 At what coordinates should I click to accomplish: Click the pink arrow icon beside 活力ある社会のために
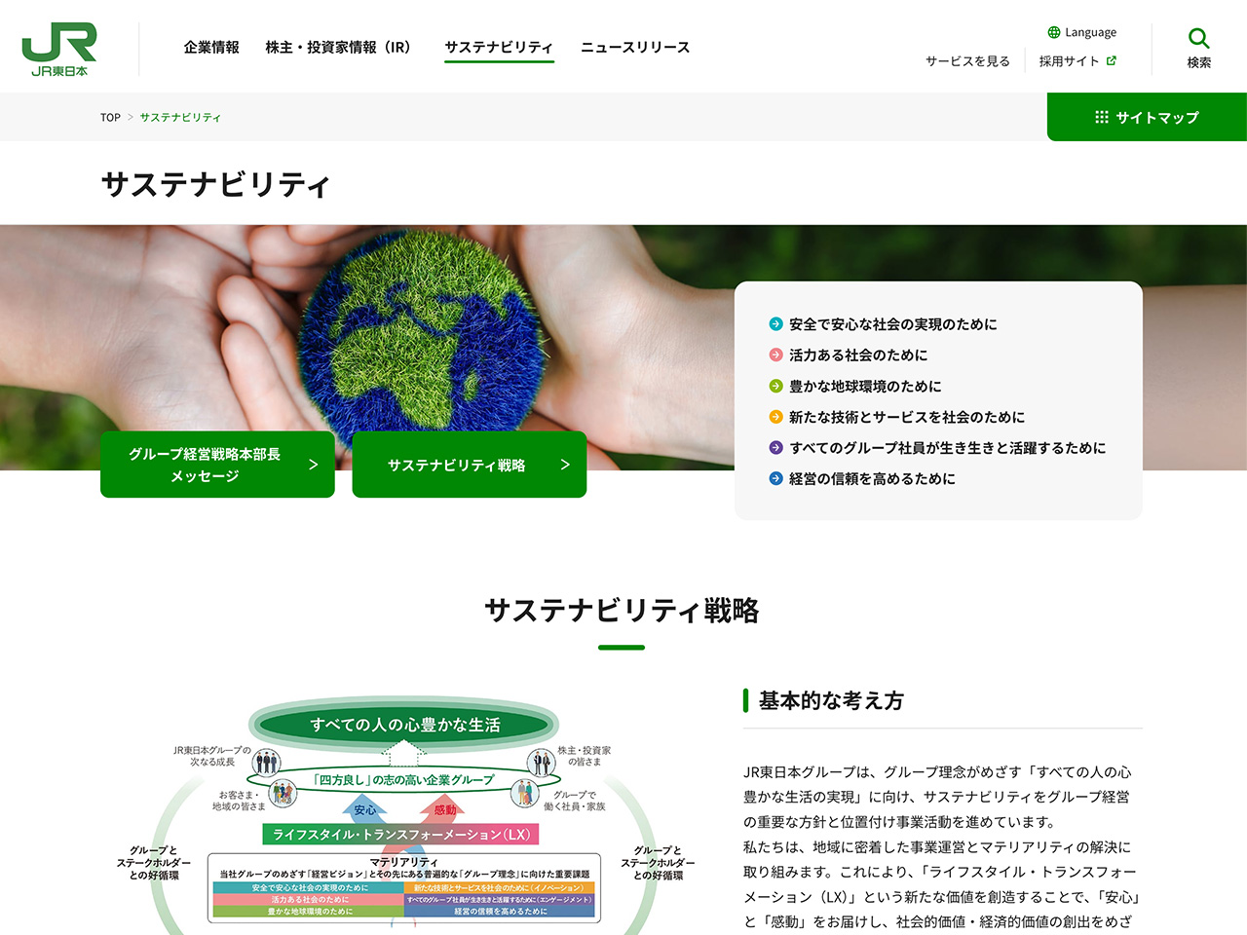click(775, 355)
